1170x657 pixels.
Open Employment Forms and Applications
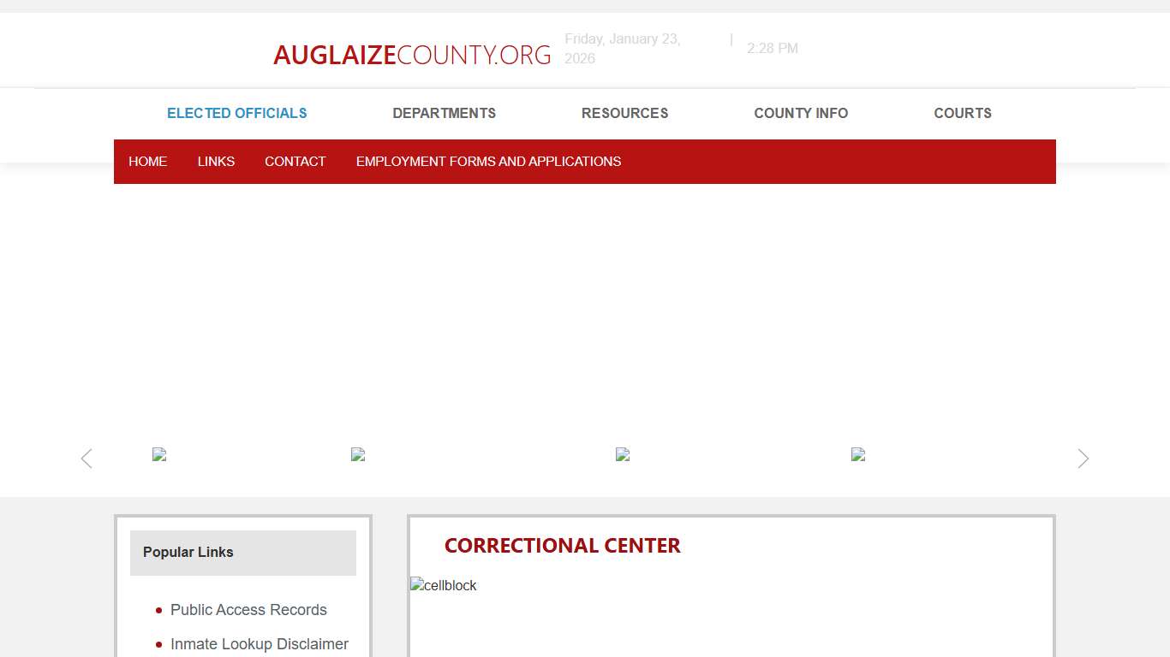coord(488,161)
